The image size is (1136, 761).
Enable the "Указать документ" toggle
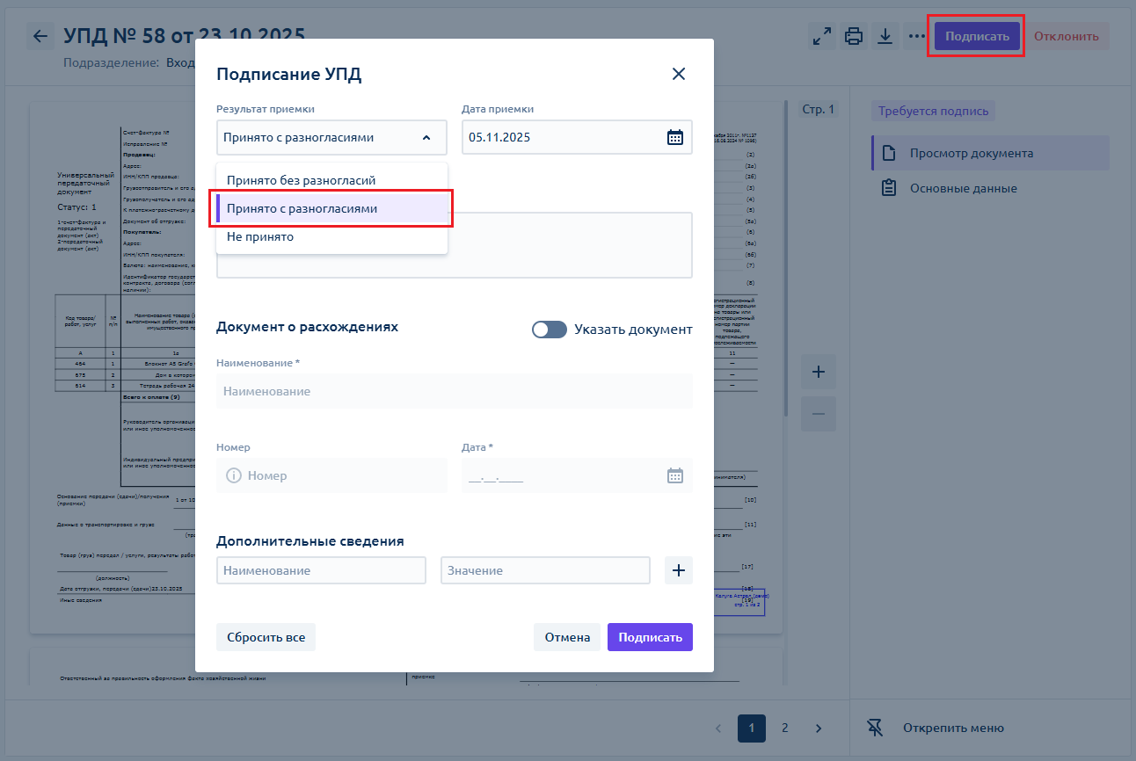coord(550,330)
